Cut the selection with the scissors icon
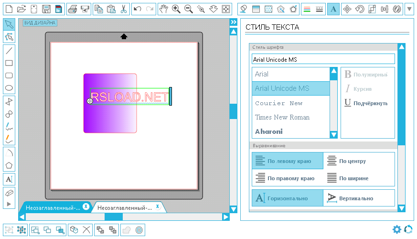 tap(123, 9)
